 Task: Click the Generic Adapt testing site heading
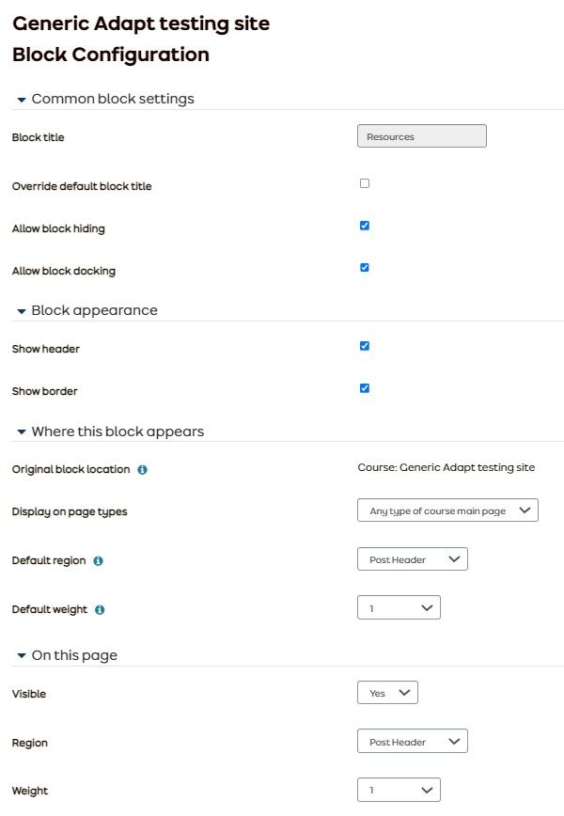pyautogui.click(x=141, y=24)
